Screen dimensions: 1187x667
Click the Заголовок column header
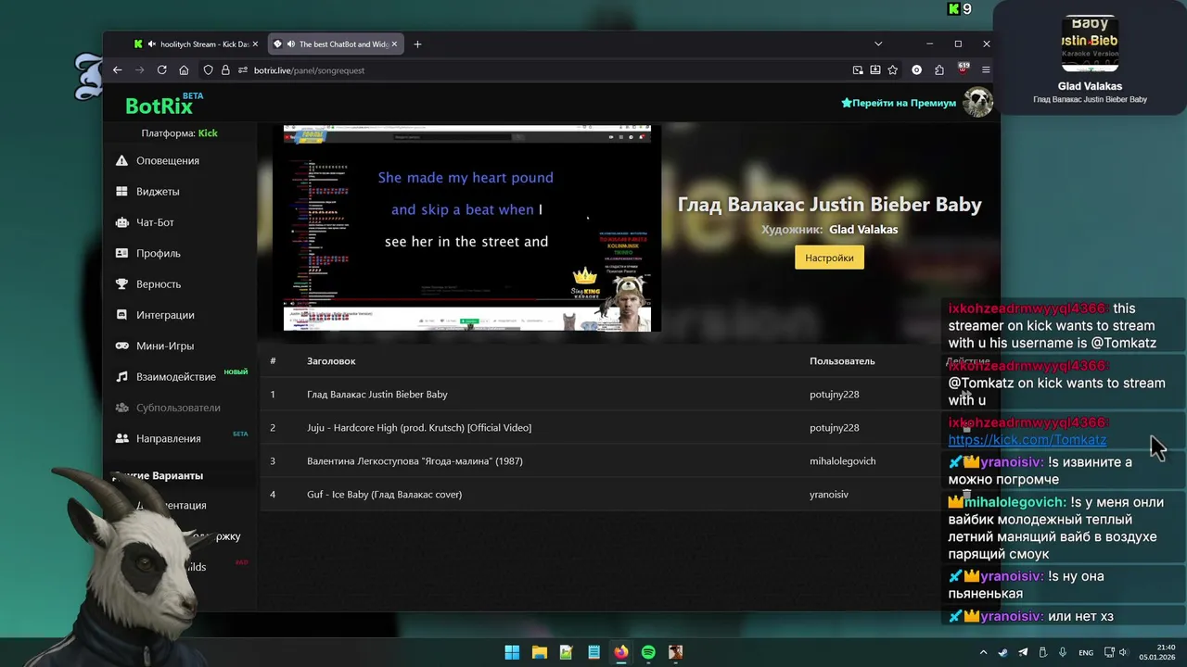pyautogui.click(x=331, y=361)
